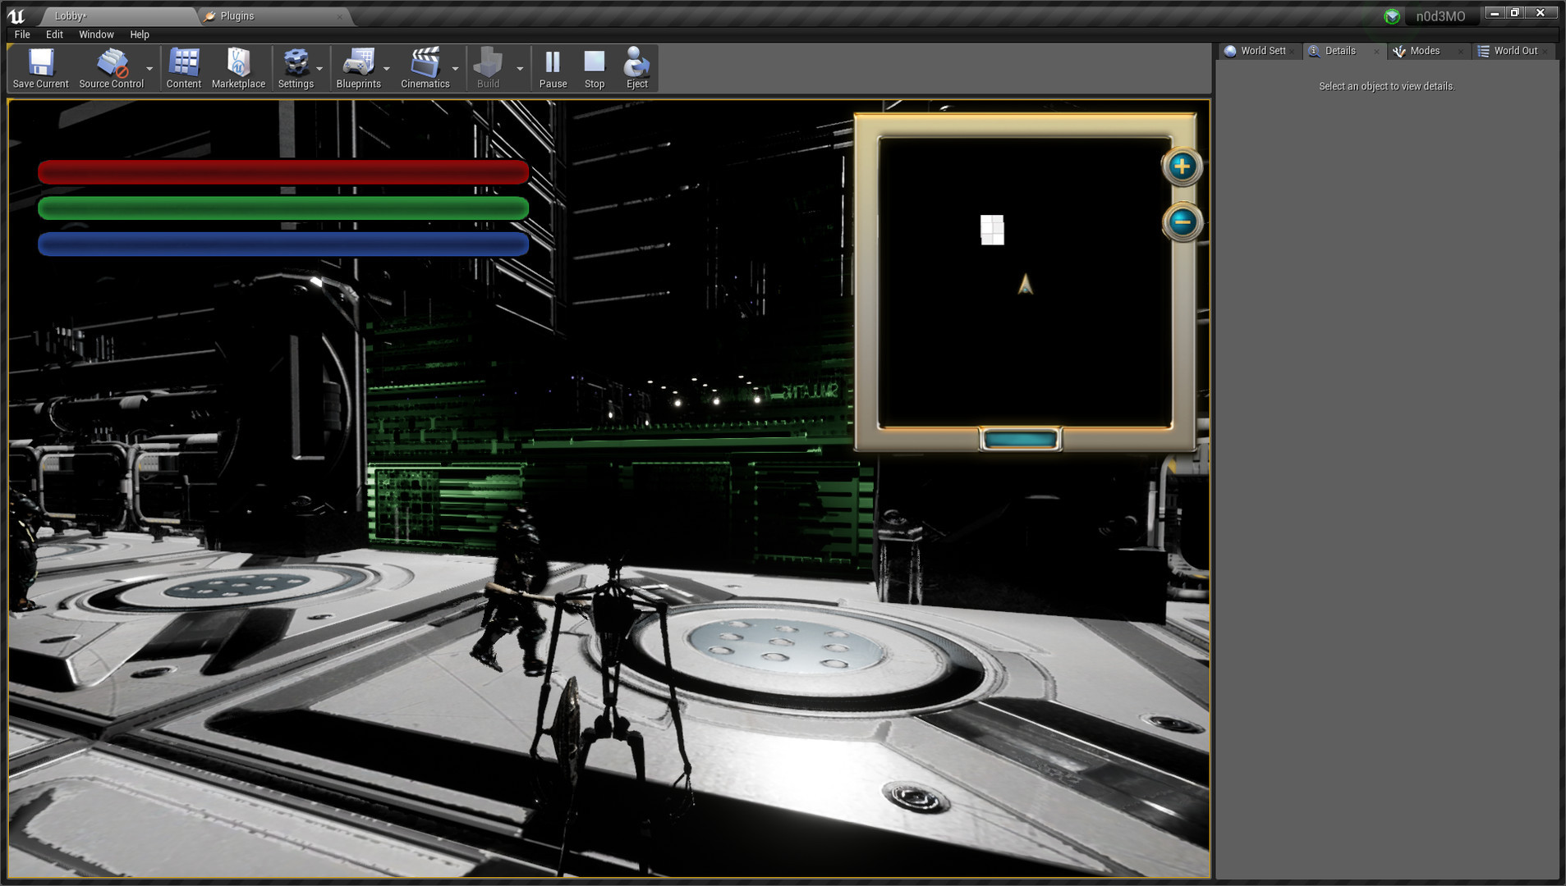Eject from the player controller
The width and height of the screenshot is (1566, 886).
pos(636,68)
